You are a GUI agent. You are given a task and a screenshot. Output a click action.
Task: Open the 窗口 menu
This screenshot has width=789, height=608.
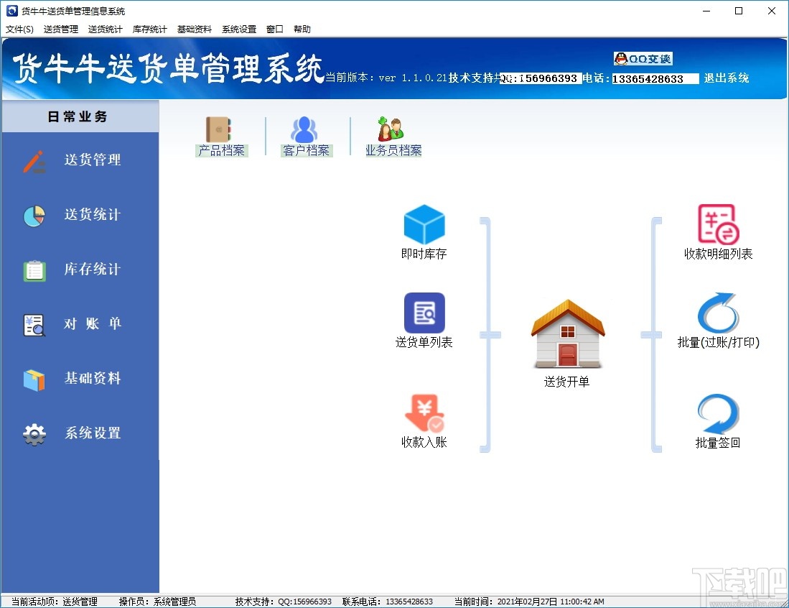pyautogui.click(x=275, y=29)
